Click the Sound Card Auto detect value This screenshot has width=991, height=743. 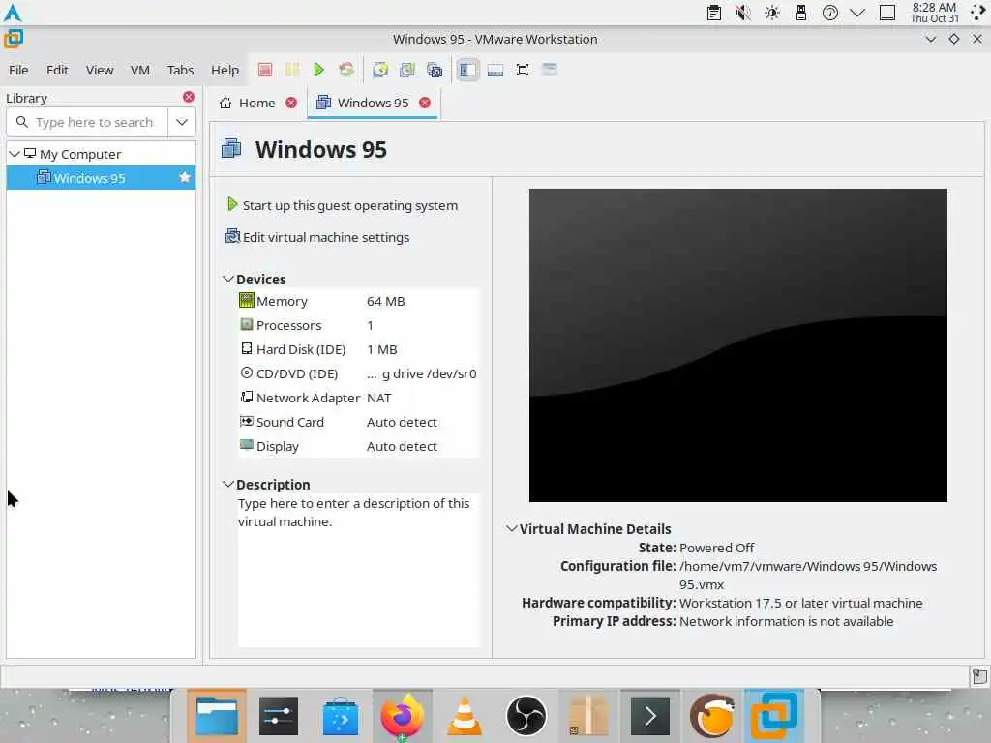click(402, 422)
